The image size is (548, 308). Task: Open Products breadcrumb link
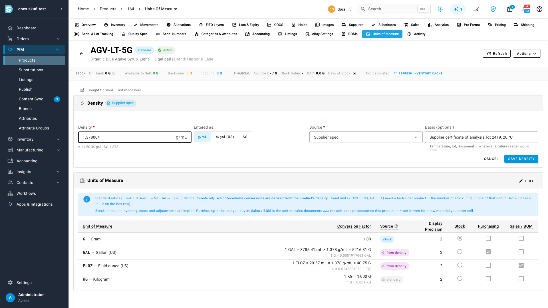pos(108,9)
